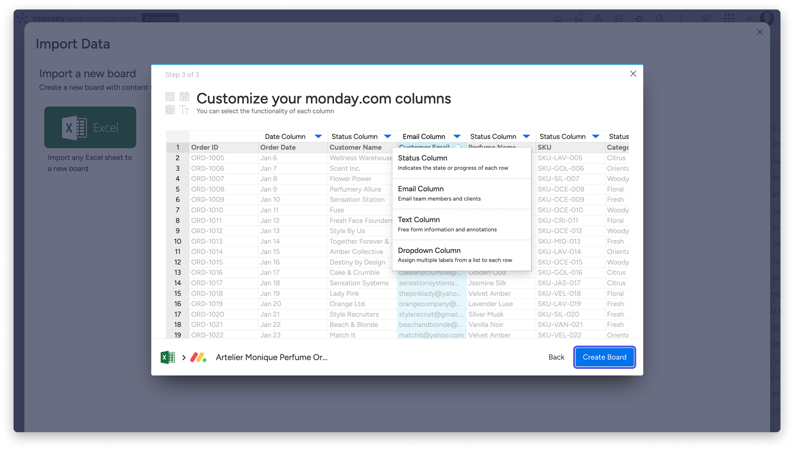This screenshot has width=794, height=449.
Task: Select the Excel import tile
Action: tap(90, 127)
